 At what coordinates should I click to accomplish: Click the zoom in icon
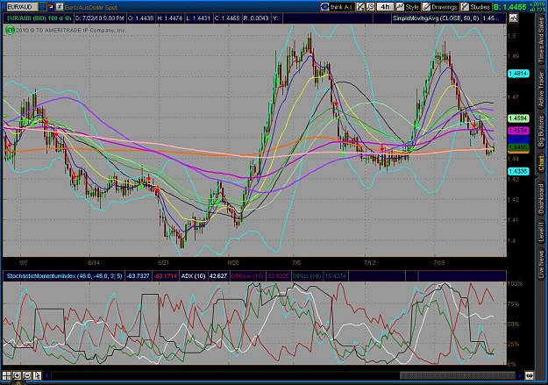tap(17, 375)
